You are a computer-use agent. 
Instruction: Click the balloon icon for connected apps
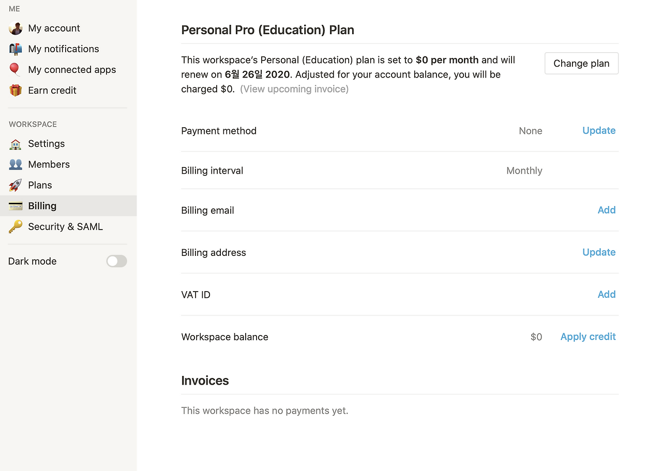[15, 70]
